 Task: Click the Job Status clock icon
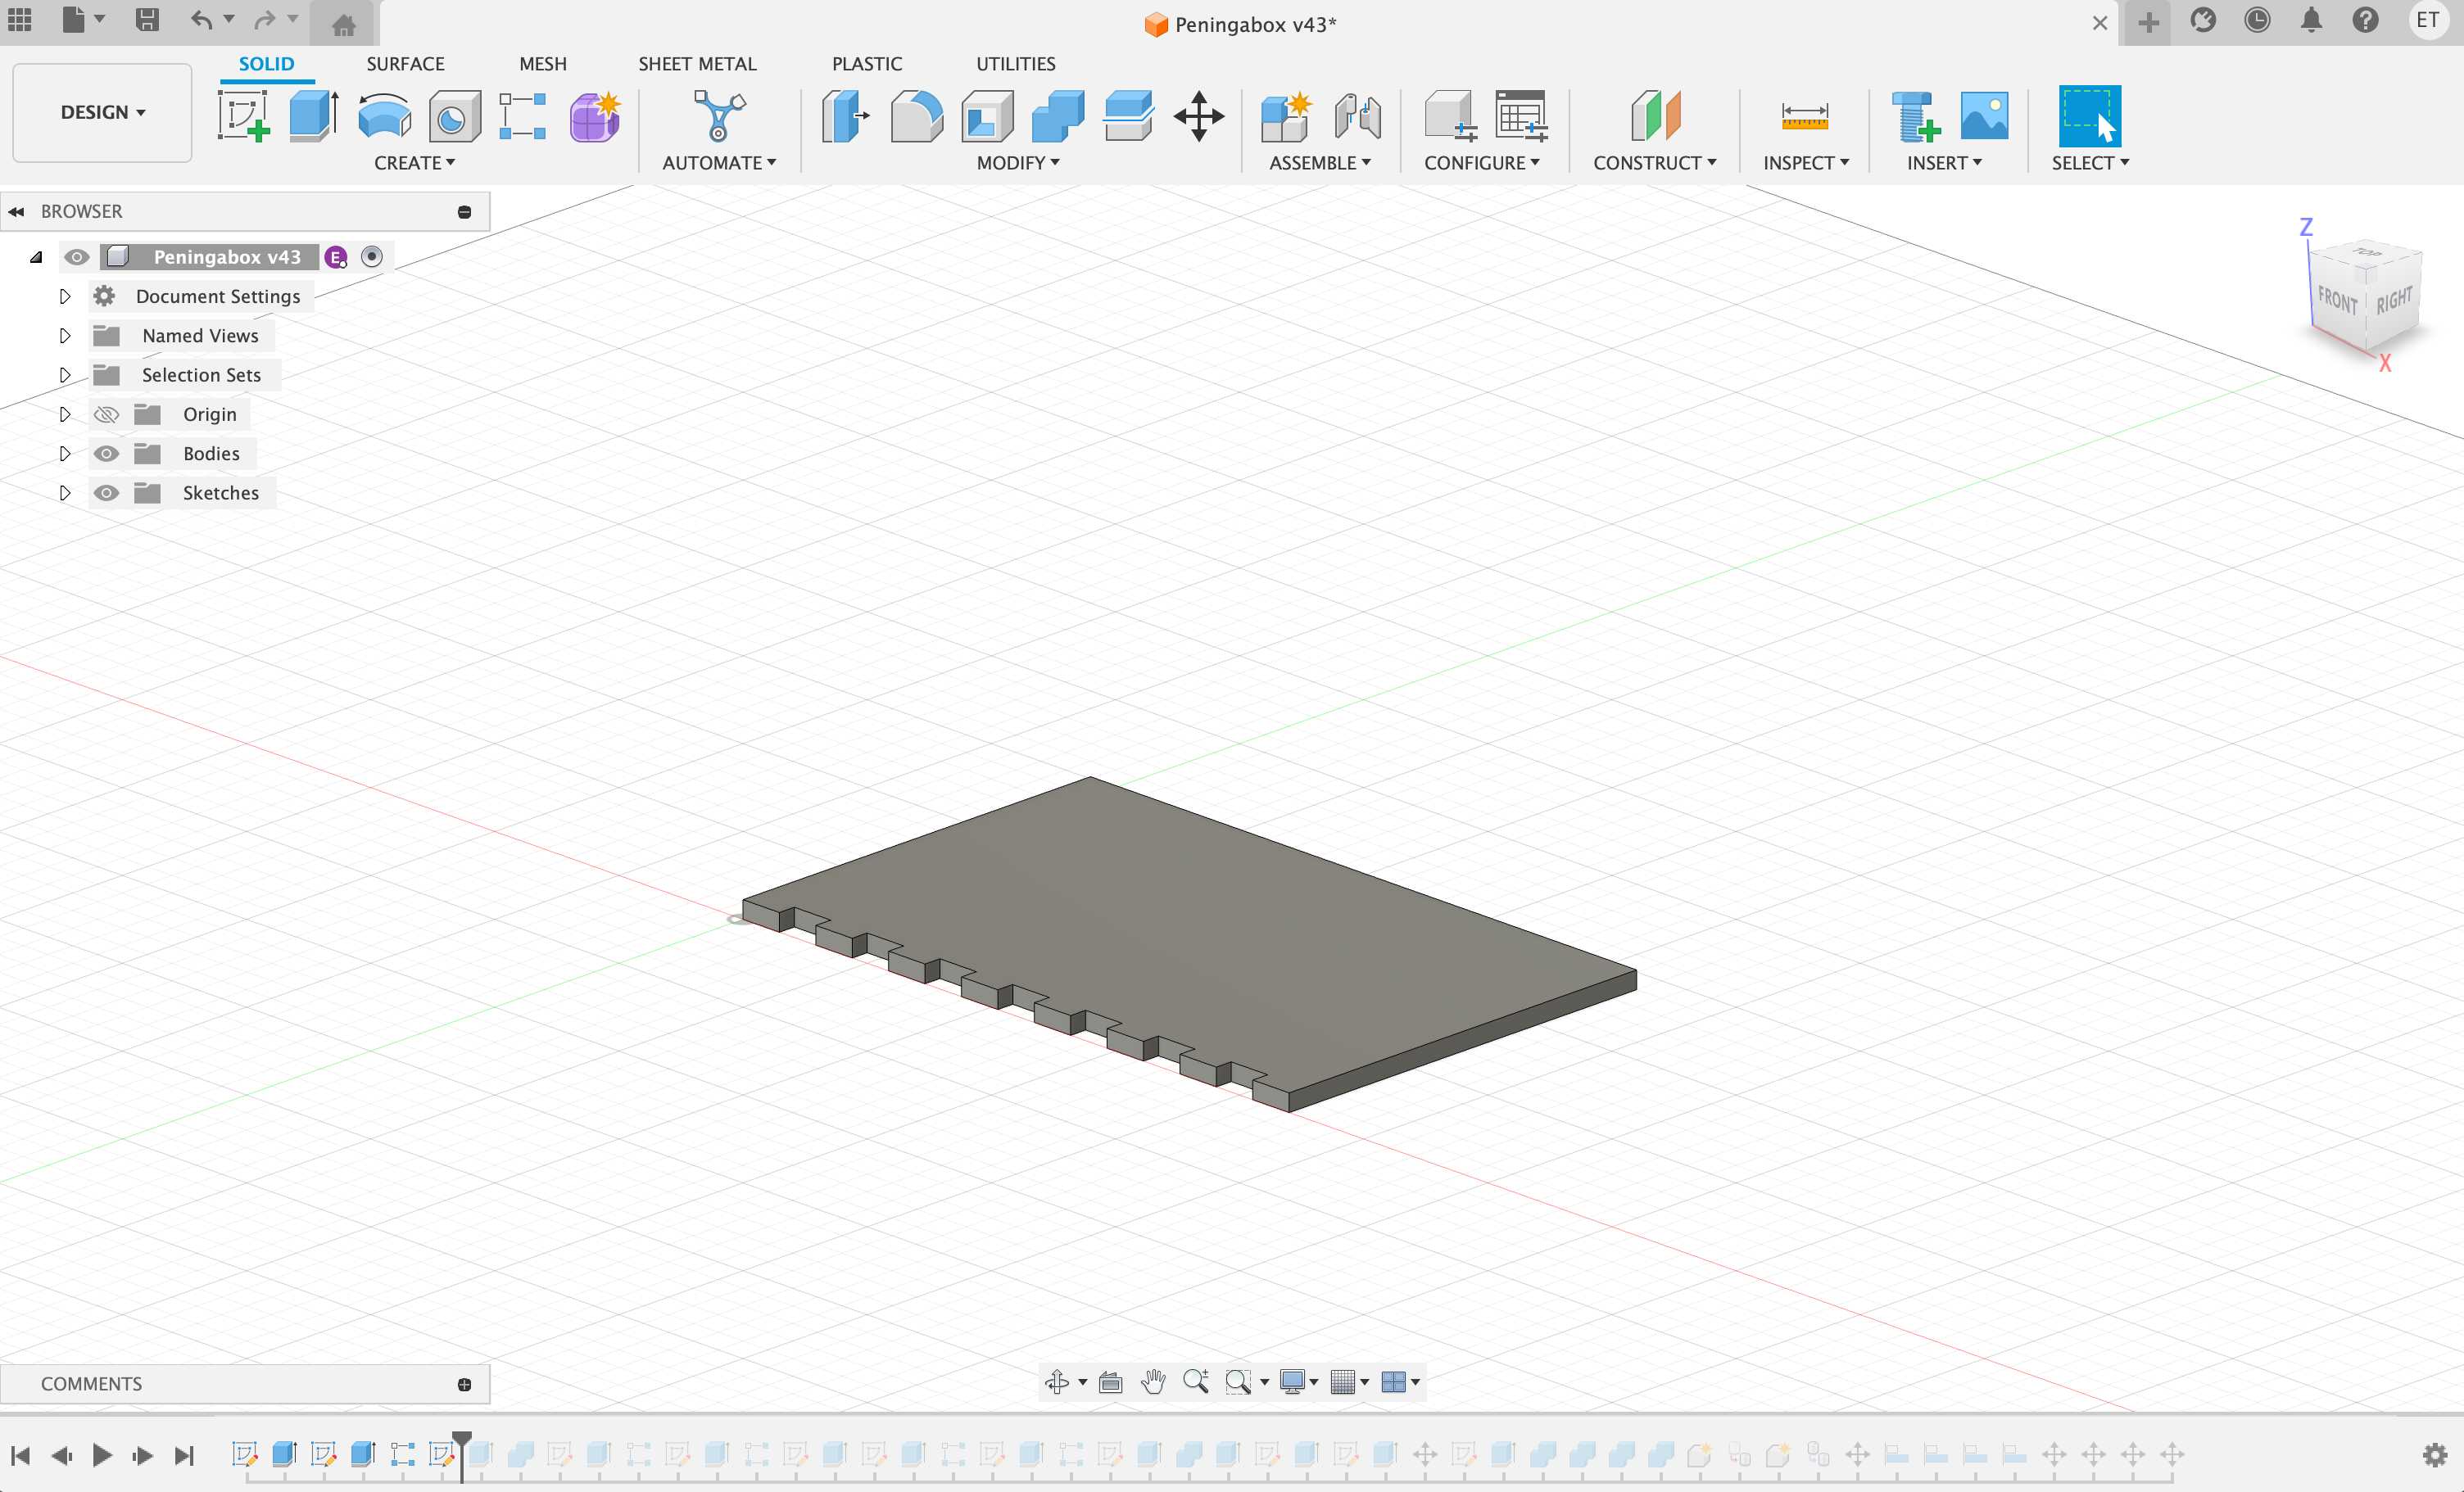pos(2257,20)
